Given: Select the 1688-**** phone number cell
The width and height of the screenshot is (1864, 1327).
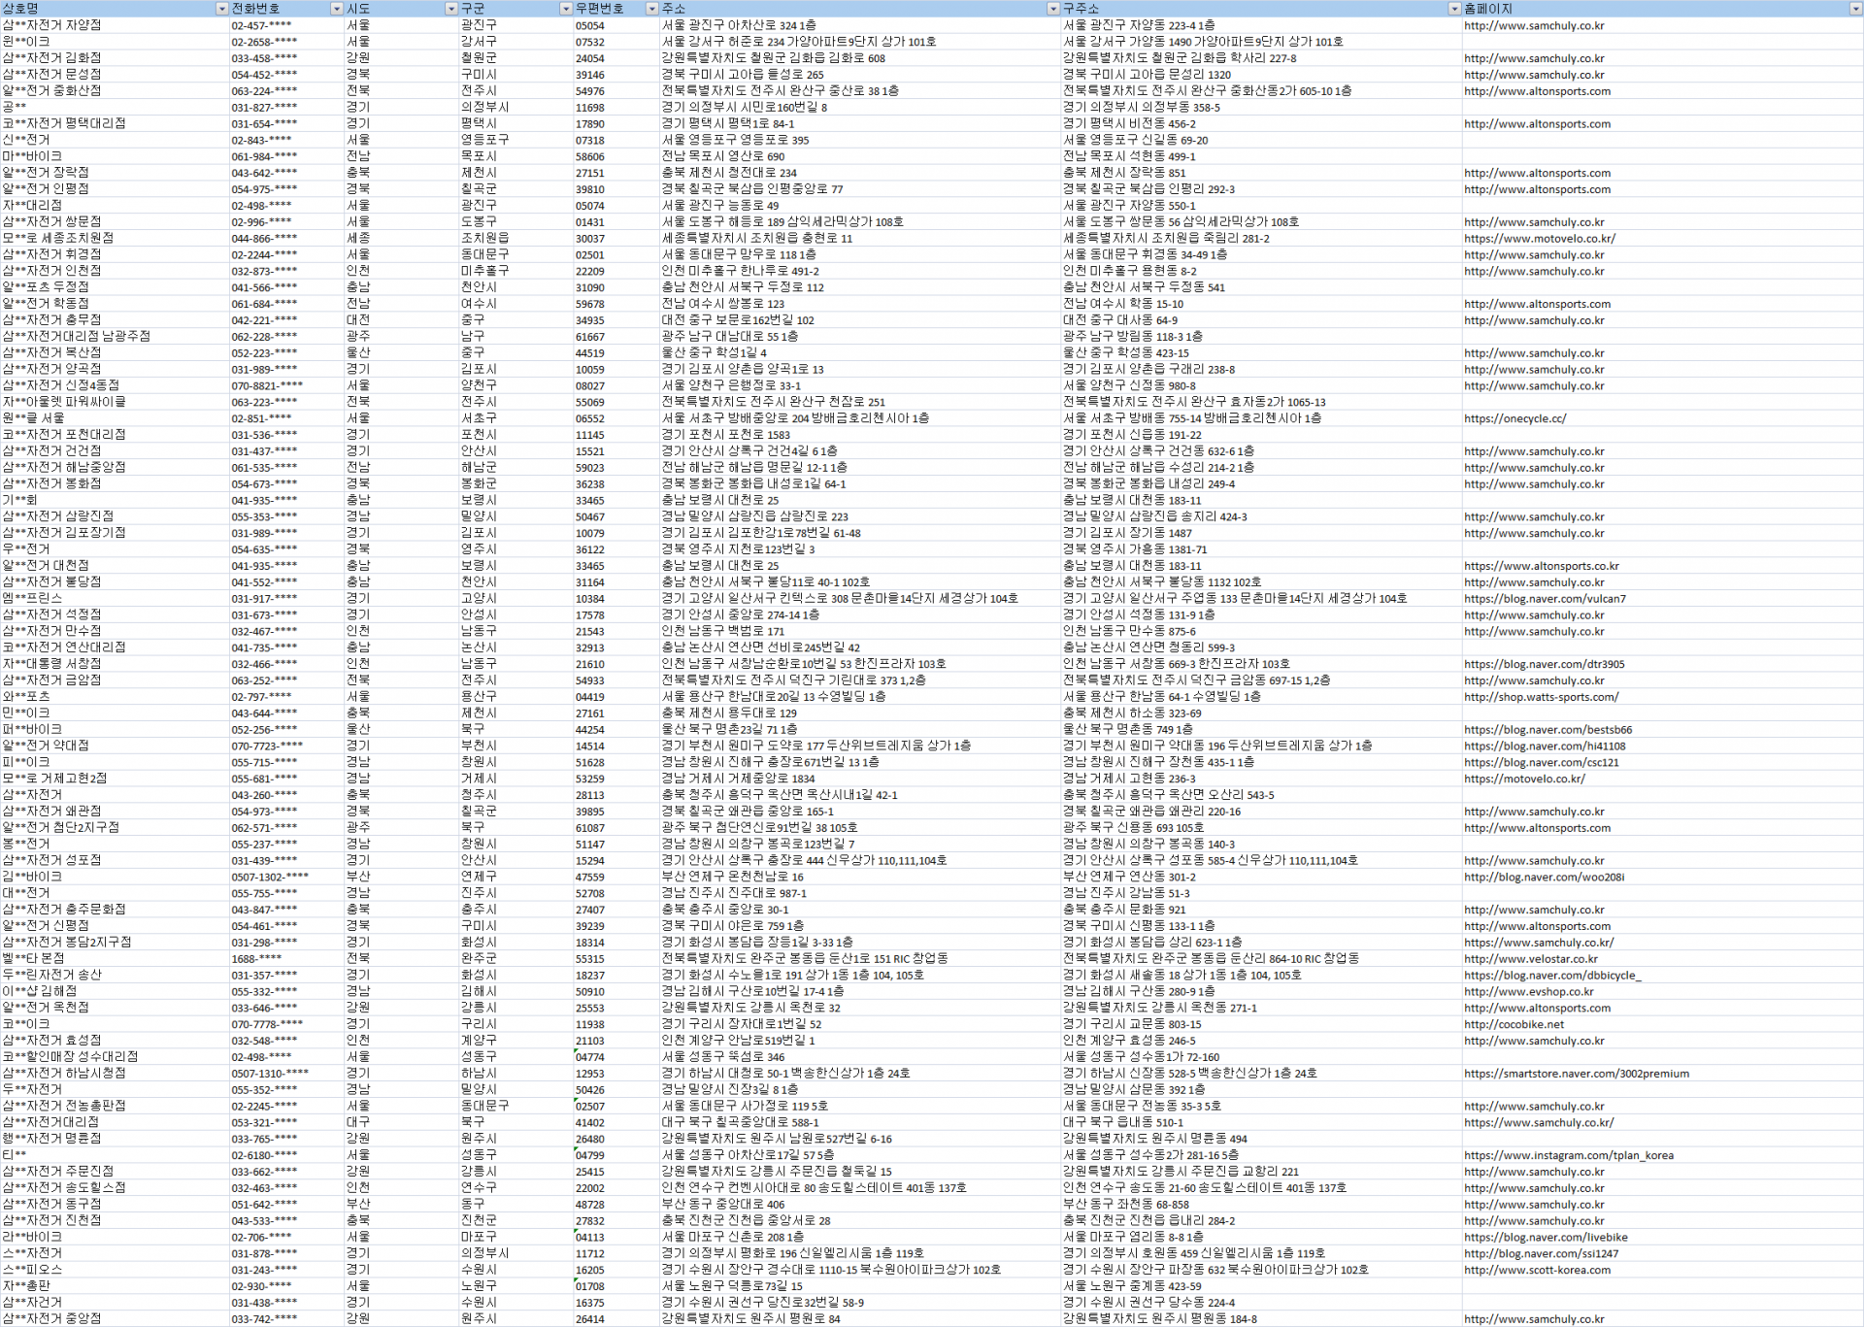Looking at the screenshot, I should (x=256, y=958).
